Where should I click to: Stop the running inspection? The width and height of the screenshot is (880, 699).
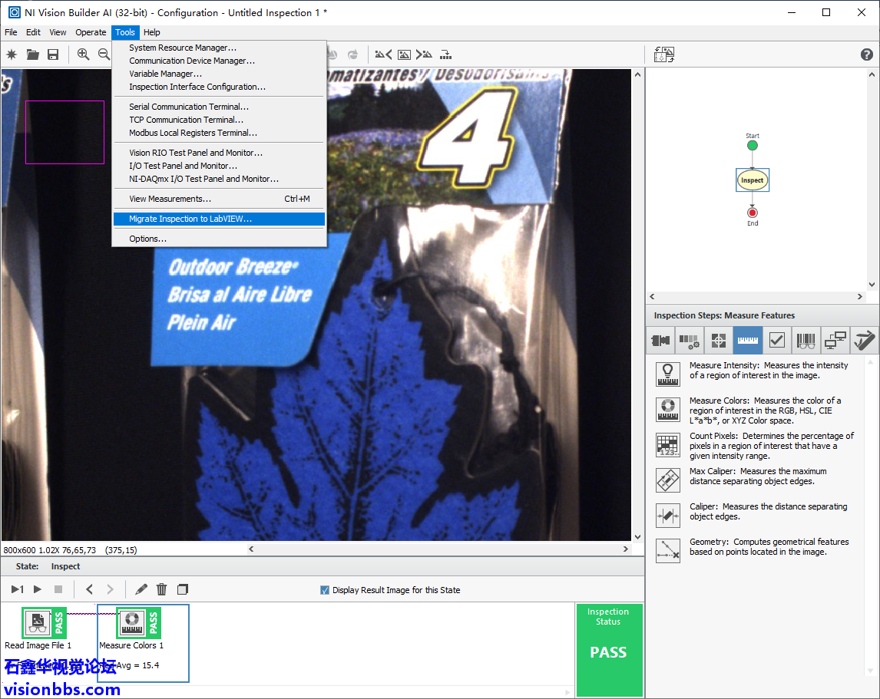tap(58, 589)
